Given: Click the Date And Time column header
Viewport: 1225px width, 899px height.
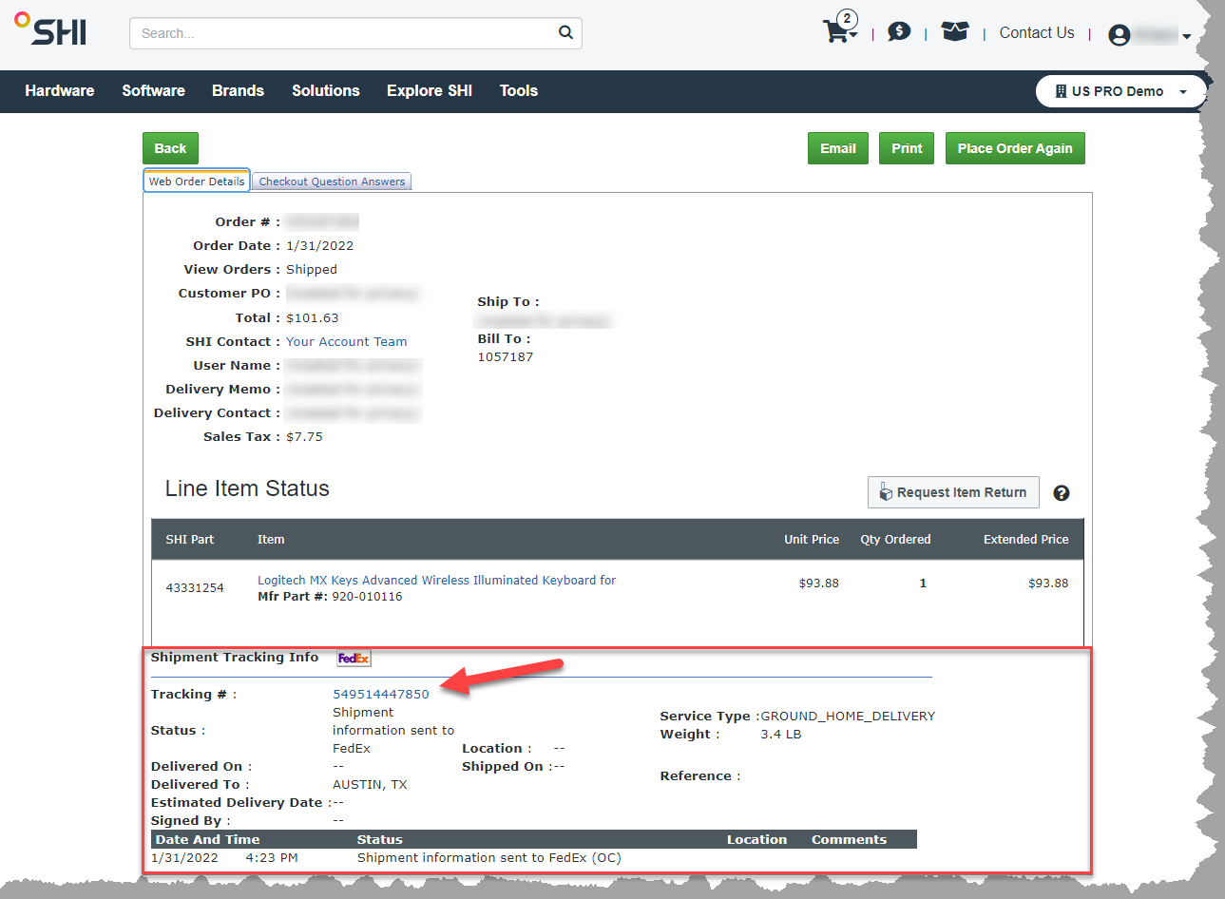Looking at the screenshot, I should [x=207, y=840].
